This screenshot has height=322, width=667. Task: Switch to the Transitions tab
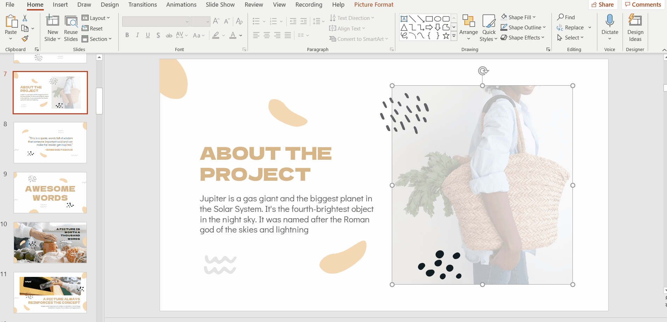click(x=142, y=5)
